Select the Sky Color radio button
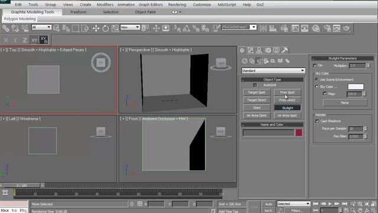Image resolution: width=378 pixels, height=213 pixels. [x=317, y=86]
